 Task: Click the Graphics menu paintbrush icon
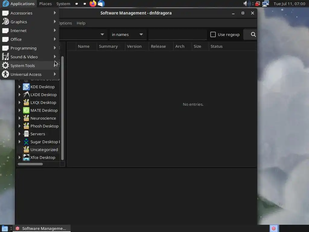5,22
